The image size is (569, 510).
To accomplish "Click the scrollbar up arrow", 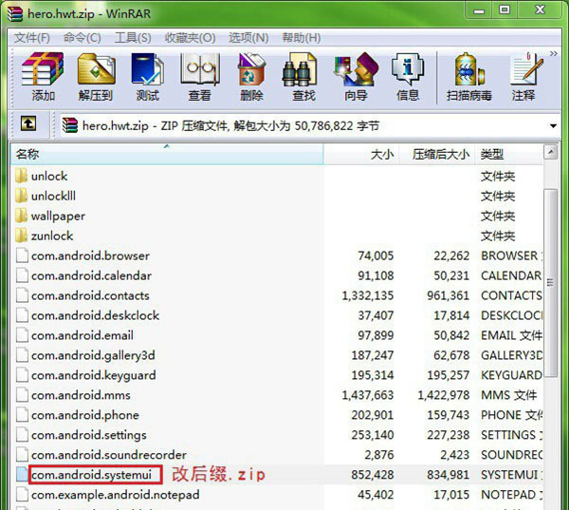I will click(550, 152).
